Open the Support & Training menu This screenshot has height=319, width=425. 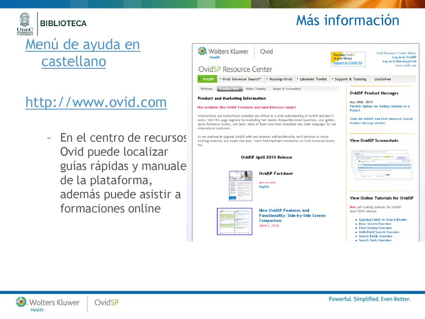click(x=349, y=79)
